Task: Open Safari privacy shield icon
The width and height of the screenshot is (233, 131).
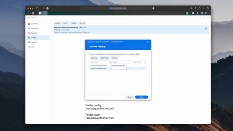Action: click(x=47, y=8)
